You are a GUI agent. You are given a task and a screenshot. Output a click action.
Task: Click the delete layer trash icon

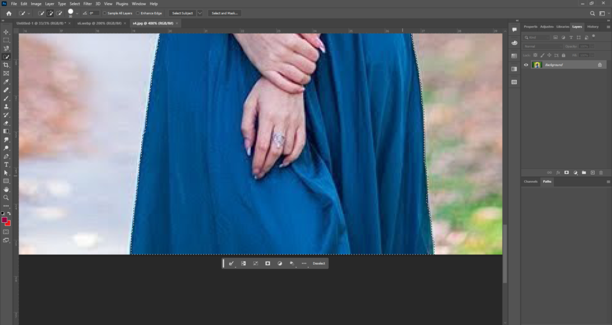point(601,173)
